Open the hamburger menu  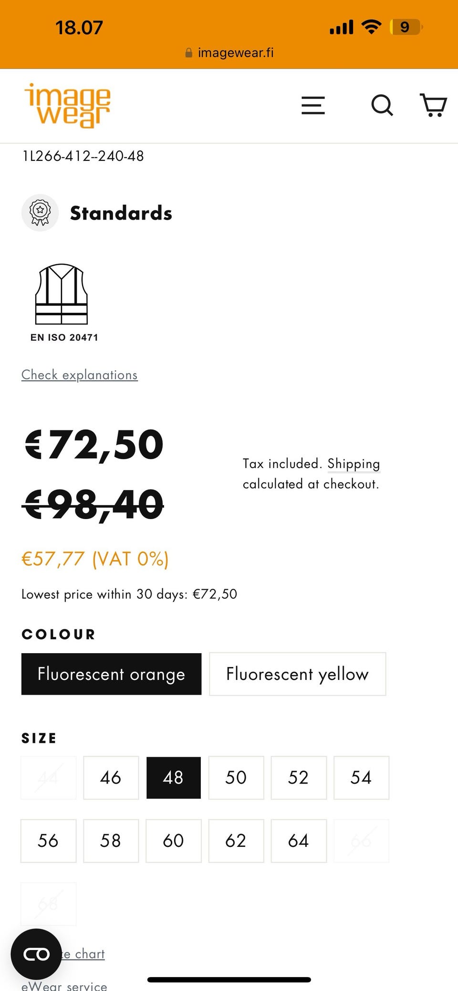tap(313, 105)
